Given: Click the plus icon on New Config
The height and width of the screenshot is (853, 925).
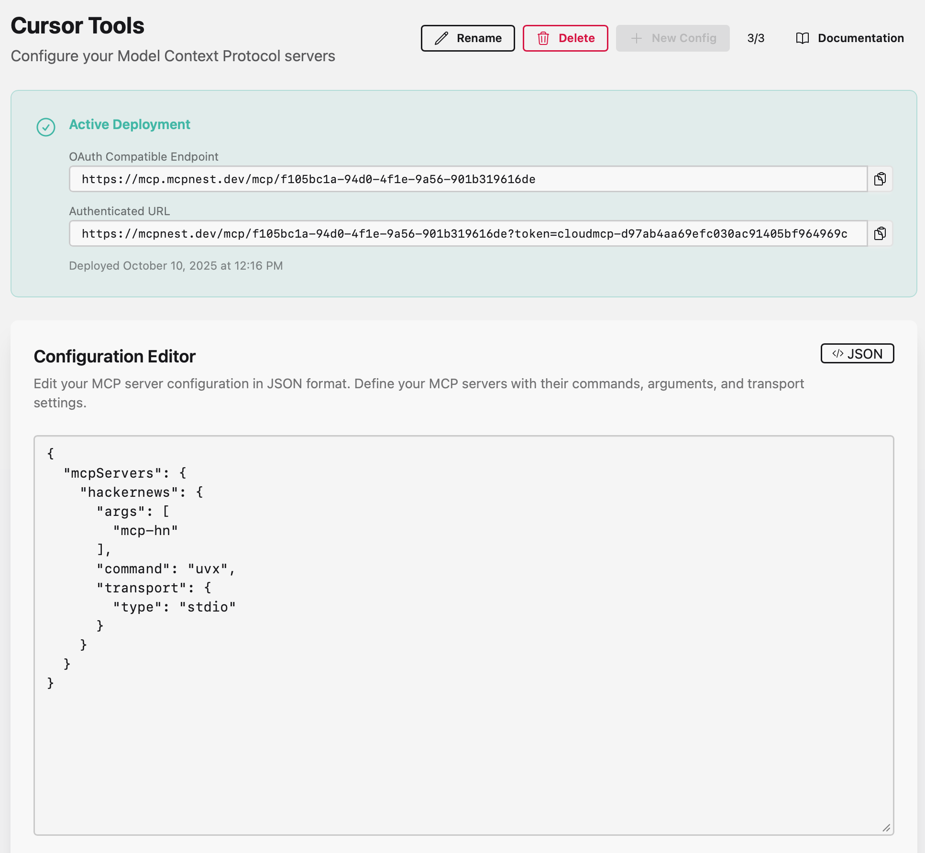Looking at the screenshot, I should [636, 38].
